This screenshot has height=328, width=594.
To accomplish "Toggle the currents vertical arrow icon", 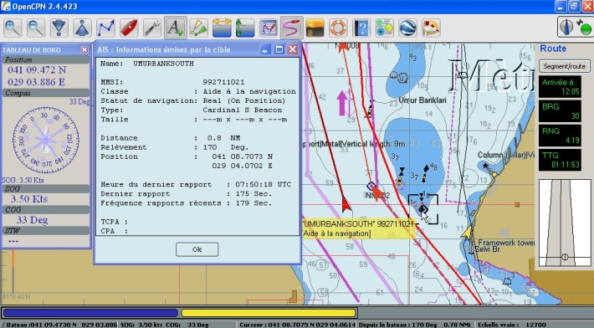I will pos(245,28).
